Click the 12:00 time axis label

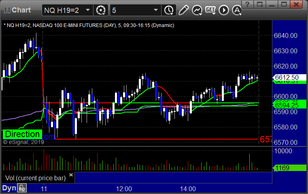[x=124, y=189]
